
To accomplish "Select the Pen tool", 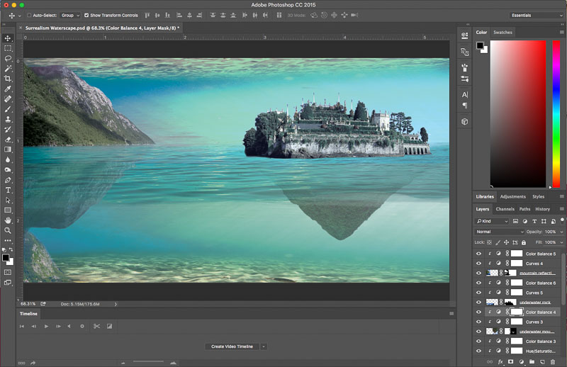I will pyautogui.click(x=8, y=180).
